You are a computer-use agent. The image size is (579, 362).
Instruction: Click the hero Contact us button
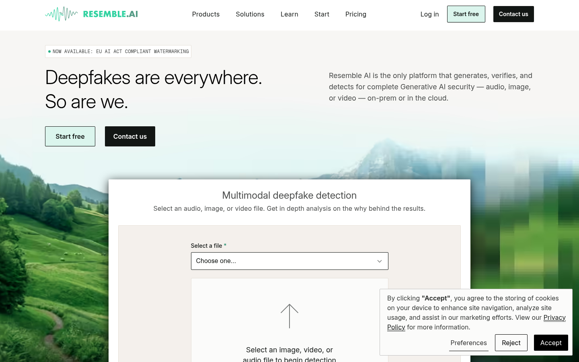(x=130, y=136)
